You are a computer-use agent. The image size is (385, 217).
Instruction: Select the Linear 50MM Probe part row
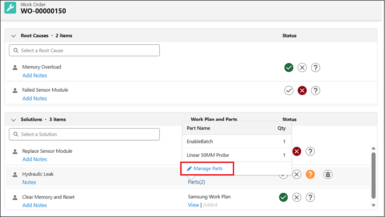tap(236, 155)
